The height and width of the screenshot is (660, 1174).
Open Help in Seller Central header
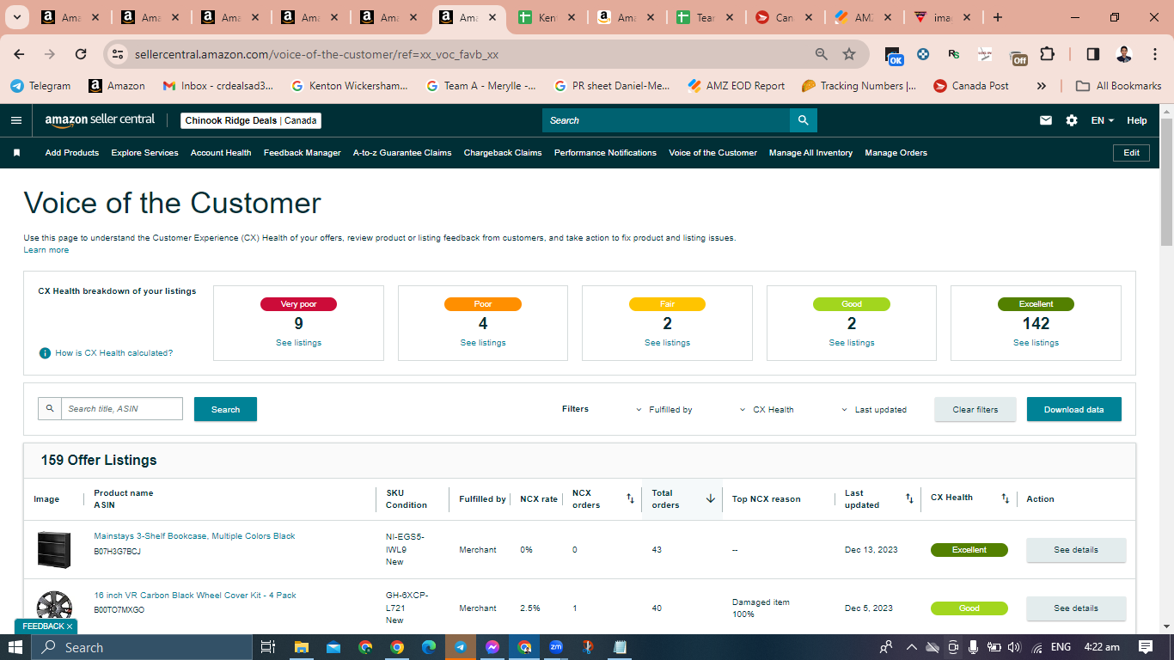1137,120
